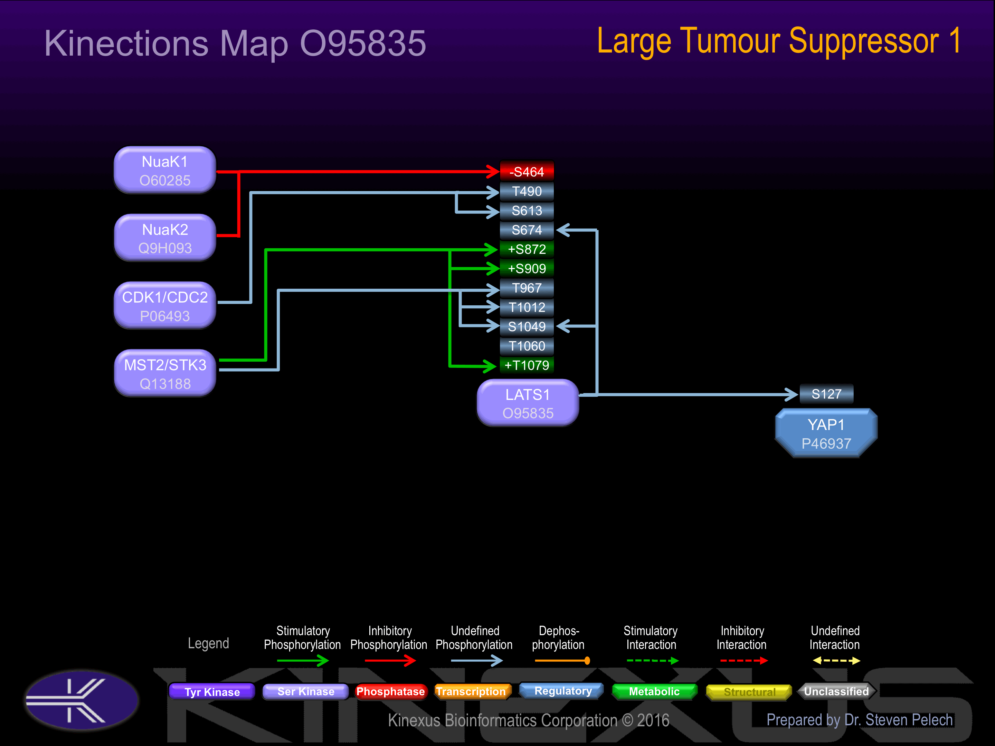Click the Kinexus logo oval

point(82,700)
